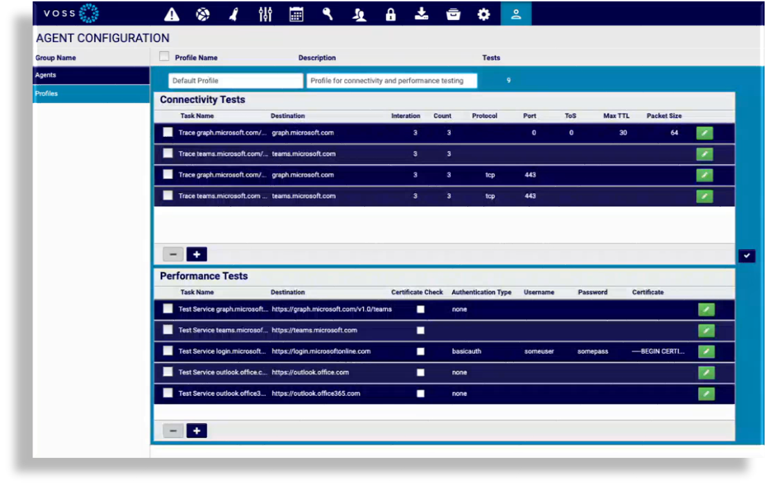Click the key icon in top toolbar

pyautogui.click(x=328, y=15)
